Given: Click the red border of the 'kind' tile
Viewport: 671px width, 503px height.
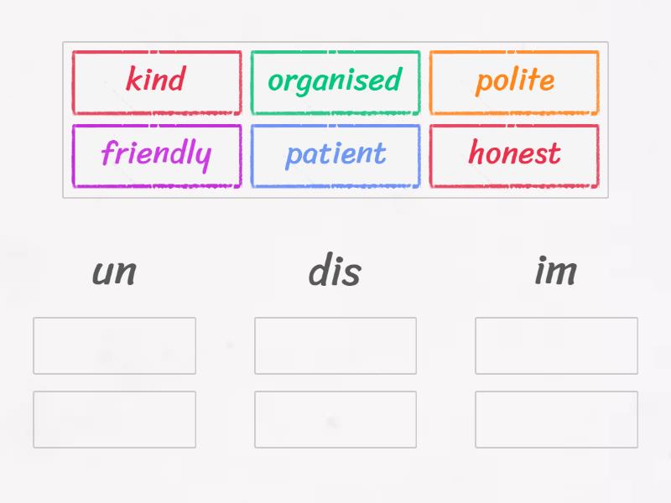Looking at the screenshot, I should point(156,52).
